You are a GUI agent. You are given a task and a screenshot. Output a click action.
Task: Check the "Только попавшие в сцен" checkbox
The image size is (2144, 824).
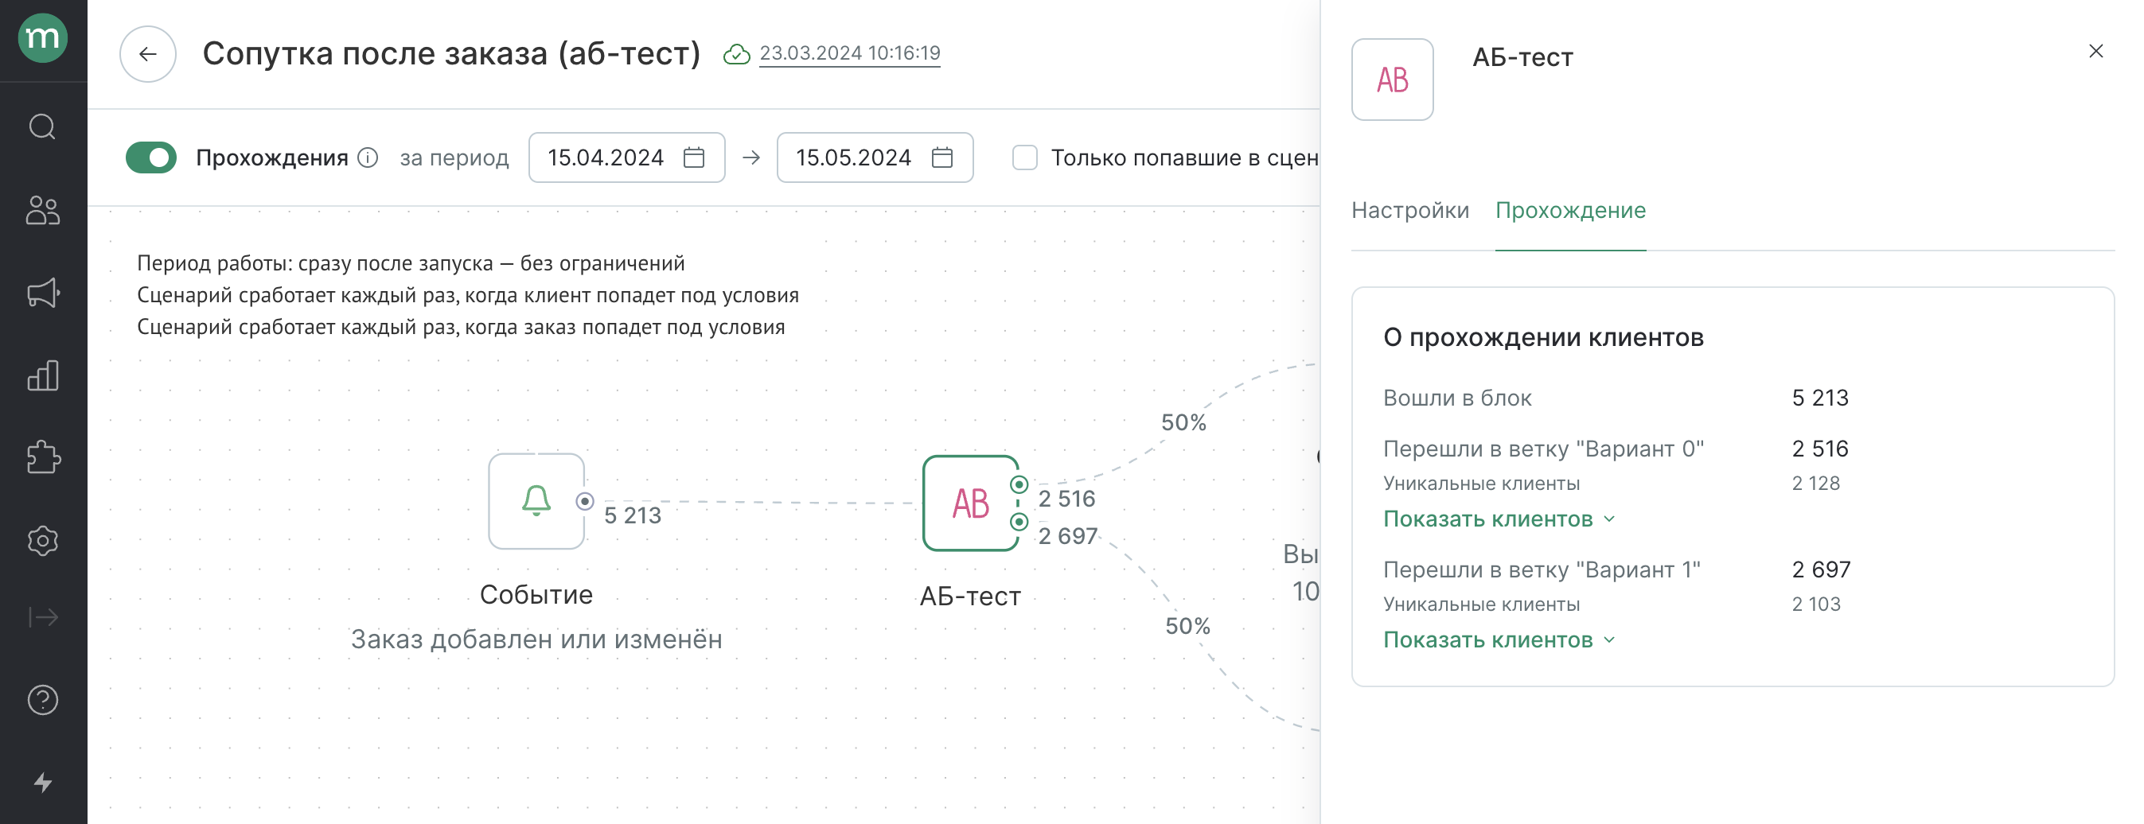click(1024, 157)
